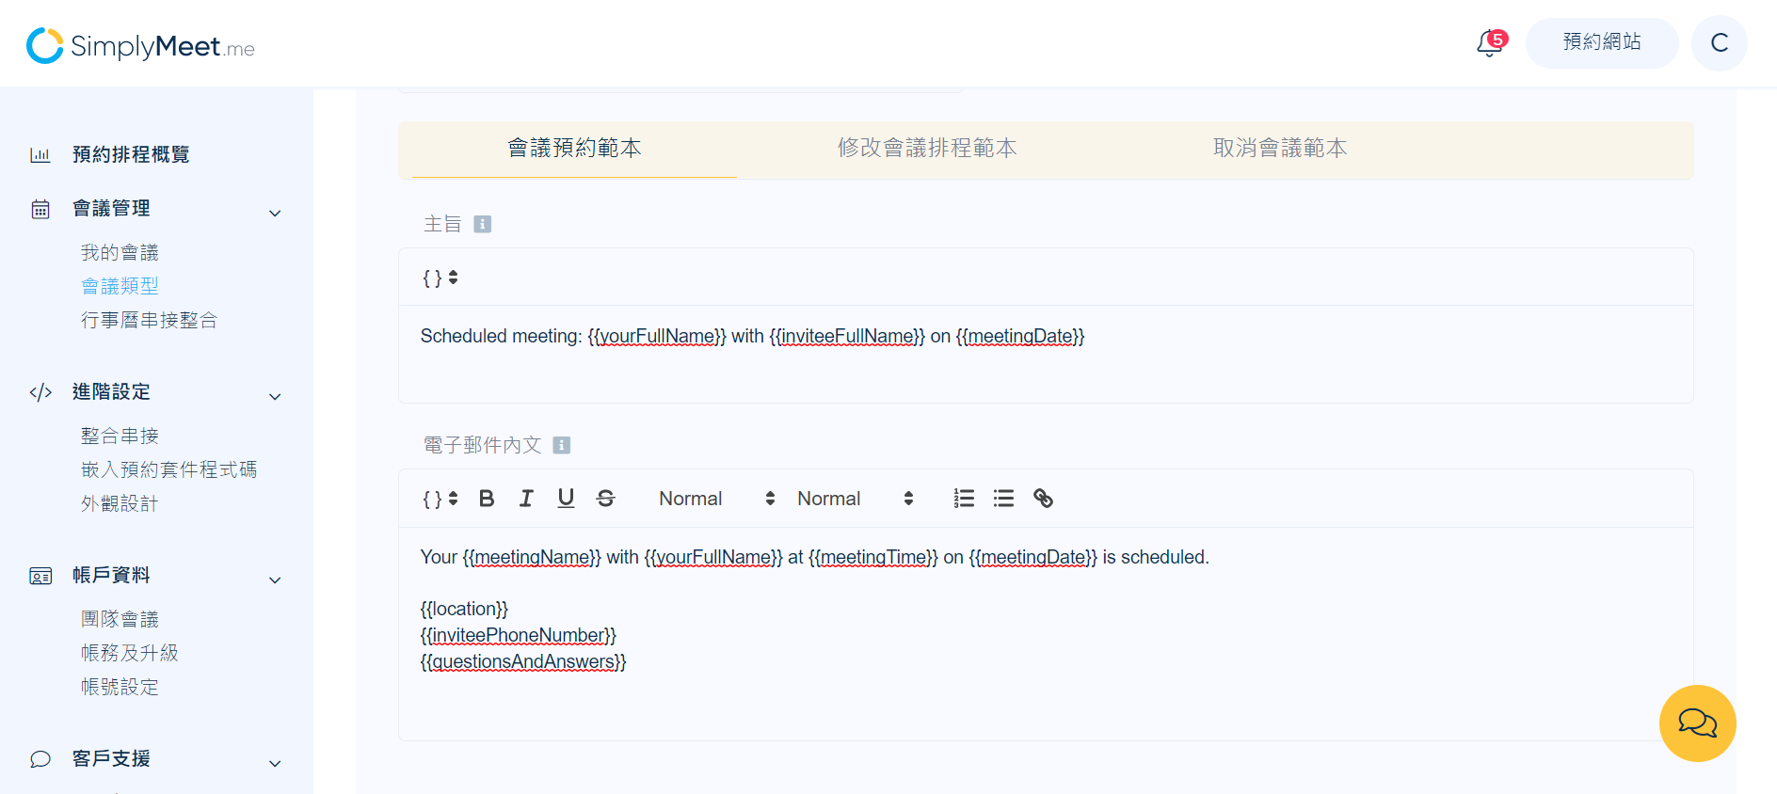This screenshot has width=1777, height=794.
Task: Collapse the 會議管理 section chevron
Action: (275, 214)
